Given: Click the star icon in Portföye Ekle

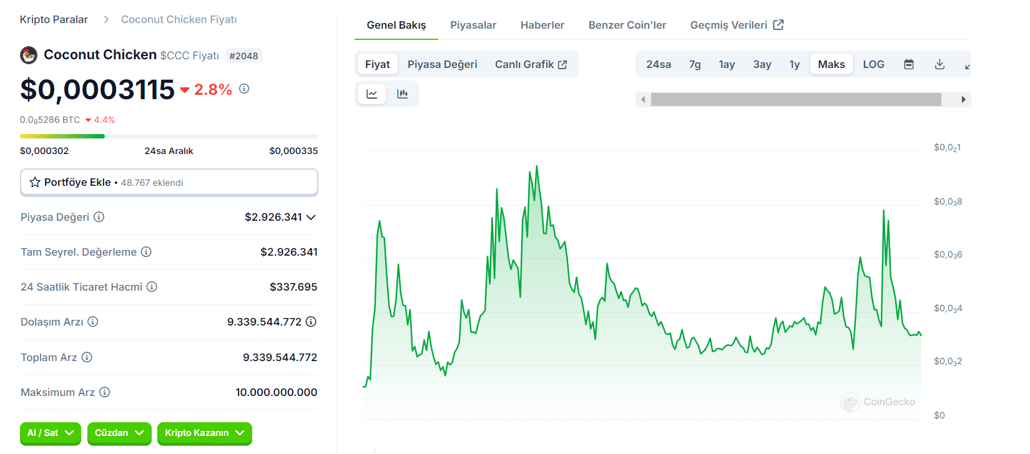Looking at the screenshot, I should point(35,182).
